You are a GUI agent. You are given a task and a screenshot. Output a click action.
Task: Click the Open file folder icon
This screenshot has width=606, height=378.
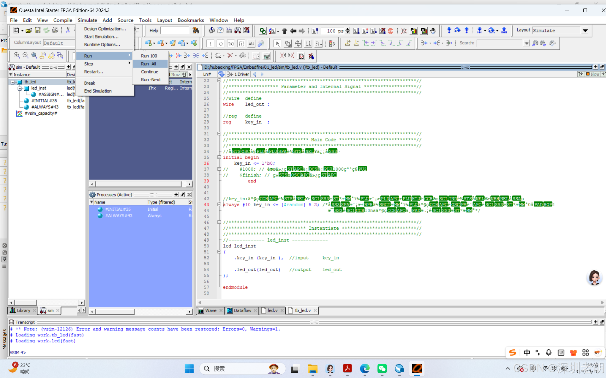[x=29, y=31]
